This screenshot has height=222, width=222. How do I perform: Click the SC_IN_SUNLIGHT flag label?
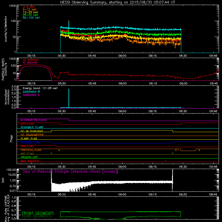32,131
